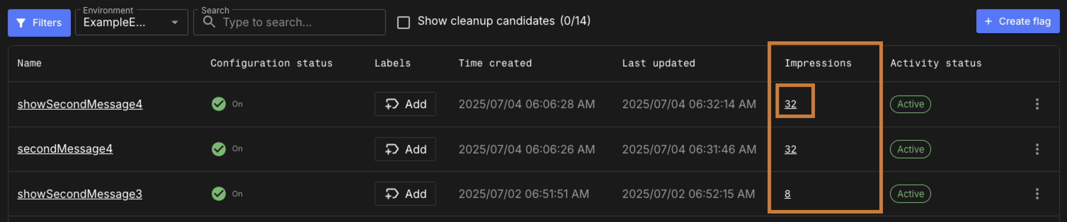Sort by the Time created column
Image resolution: width=1067 pixels, height=222 pixels.
point(495,63)
